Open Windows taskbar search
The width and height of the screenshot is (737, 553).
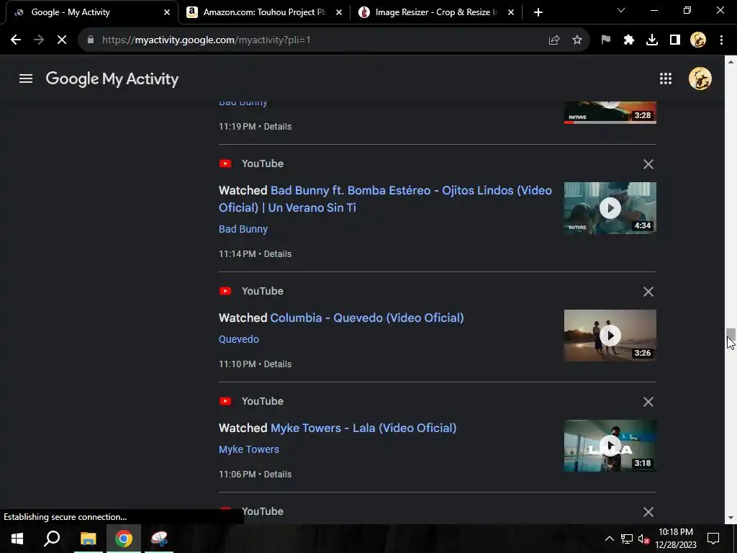[52, 539]
